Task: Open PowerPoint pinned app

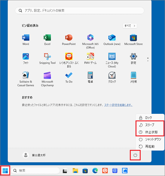Action: 69,40
